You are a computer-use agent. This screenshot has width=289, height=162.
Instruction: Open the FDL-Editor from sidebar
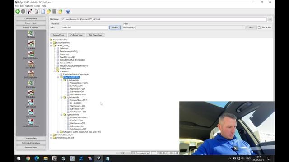pos(31,94)
